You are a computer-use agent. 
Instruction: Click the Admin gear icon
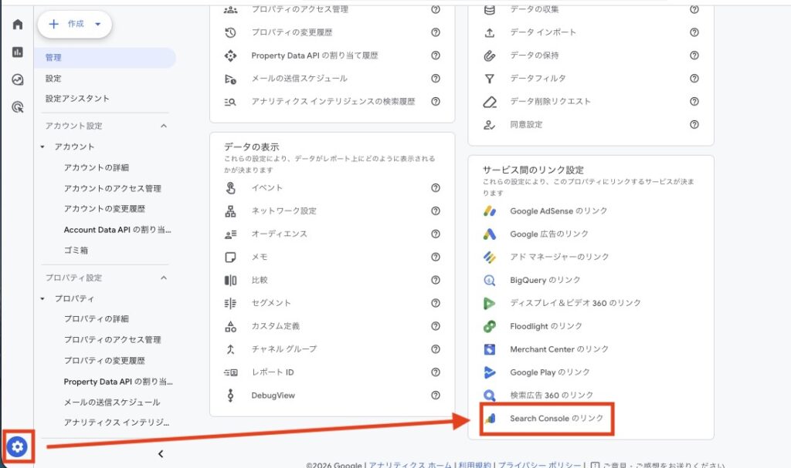pyautogui.click(x=18, y=446)
